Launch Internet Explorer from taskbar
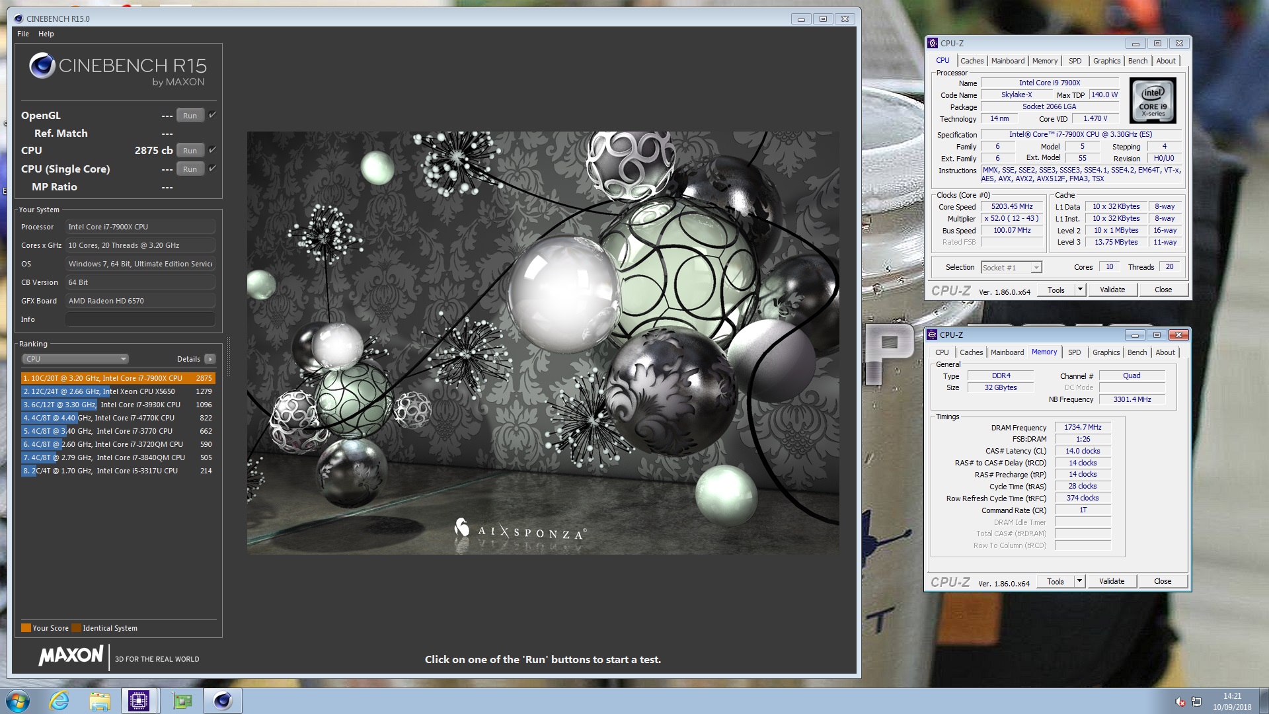 tap(59, 701)
